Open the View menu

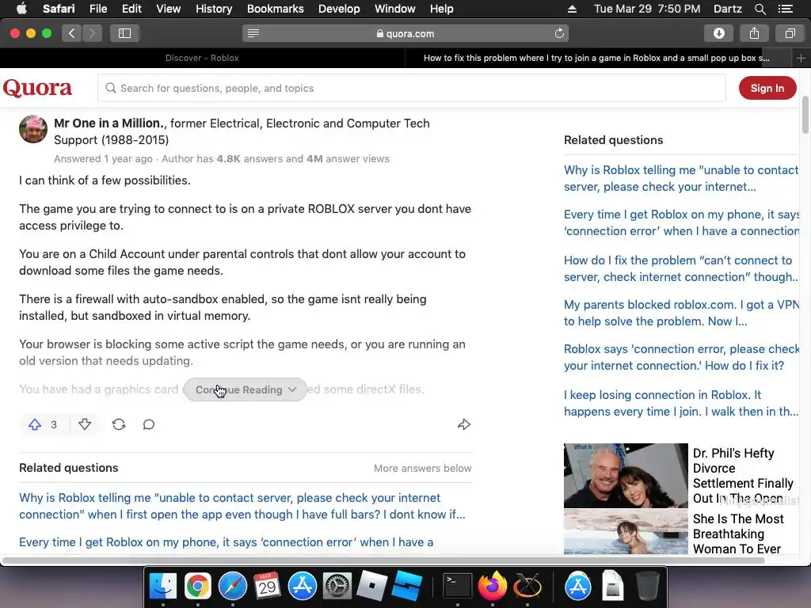[169, 9]
